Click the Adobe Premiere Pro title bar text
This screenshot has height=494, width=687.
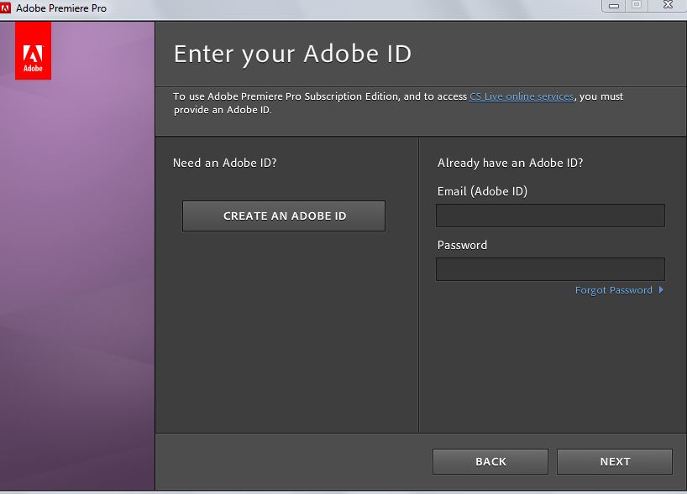click(x=61, y=8)
